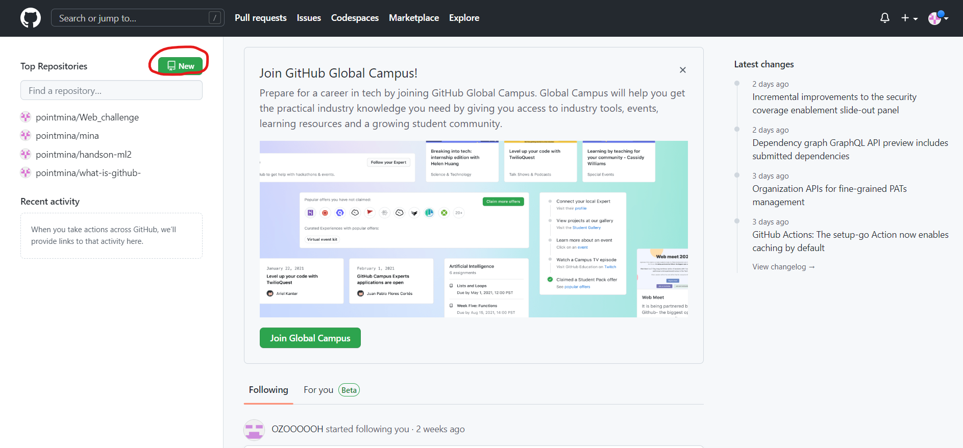Open Codespaces in top navigation

(355, 18)
